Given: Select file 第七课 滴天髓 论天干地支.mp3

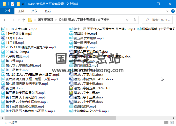Looking at the screenshot, I should point(25,84).
